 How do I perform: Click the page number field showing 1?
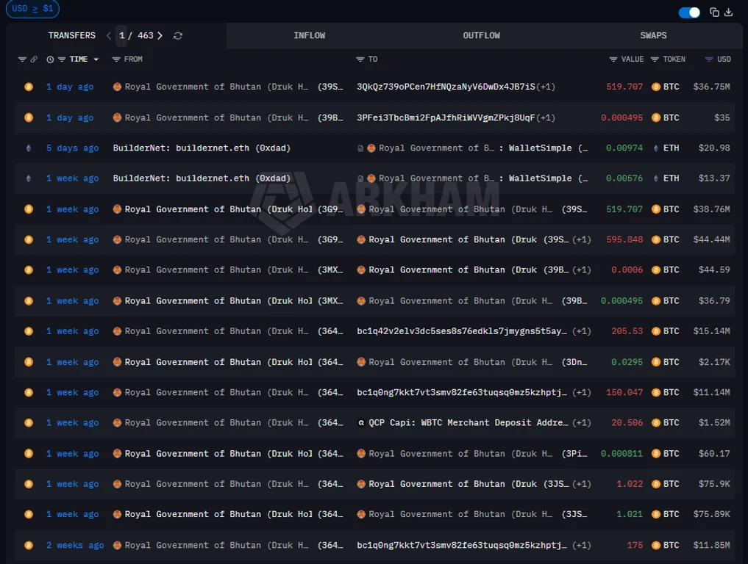tap(121, 36)
